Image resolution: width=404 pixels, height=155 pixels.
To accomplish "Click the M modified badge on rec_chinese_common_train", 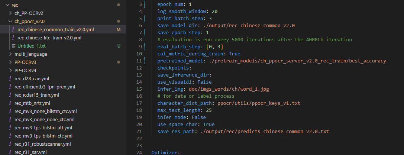I will pos(118,30).
